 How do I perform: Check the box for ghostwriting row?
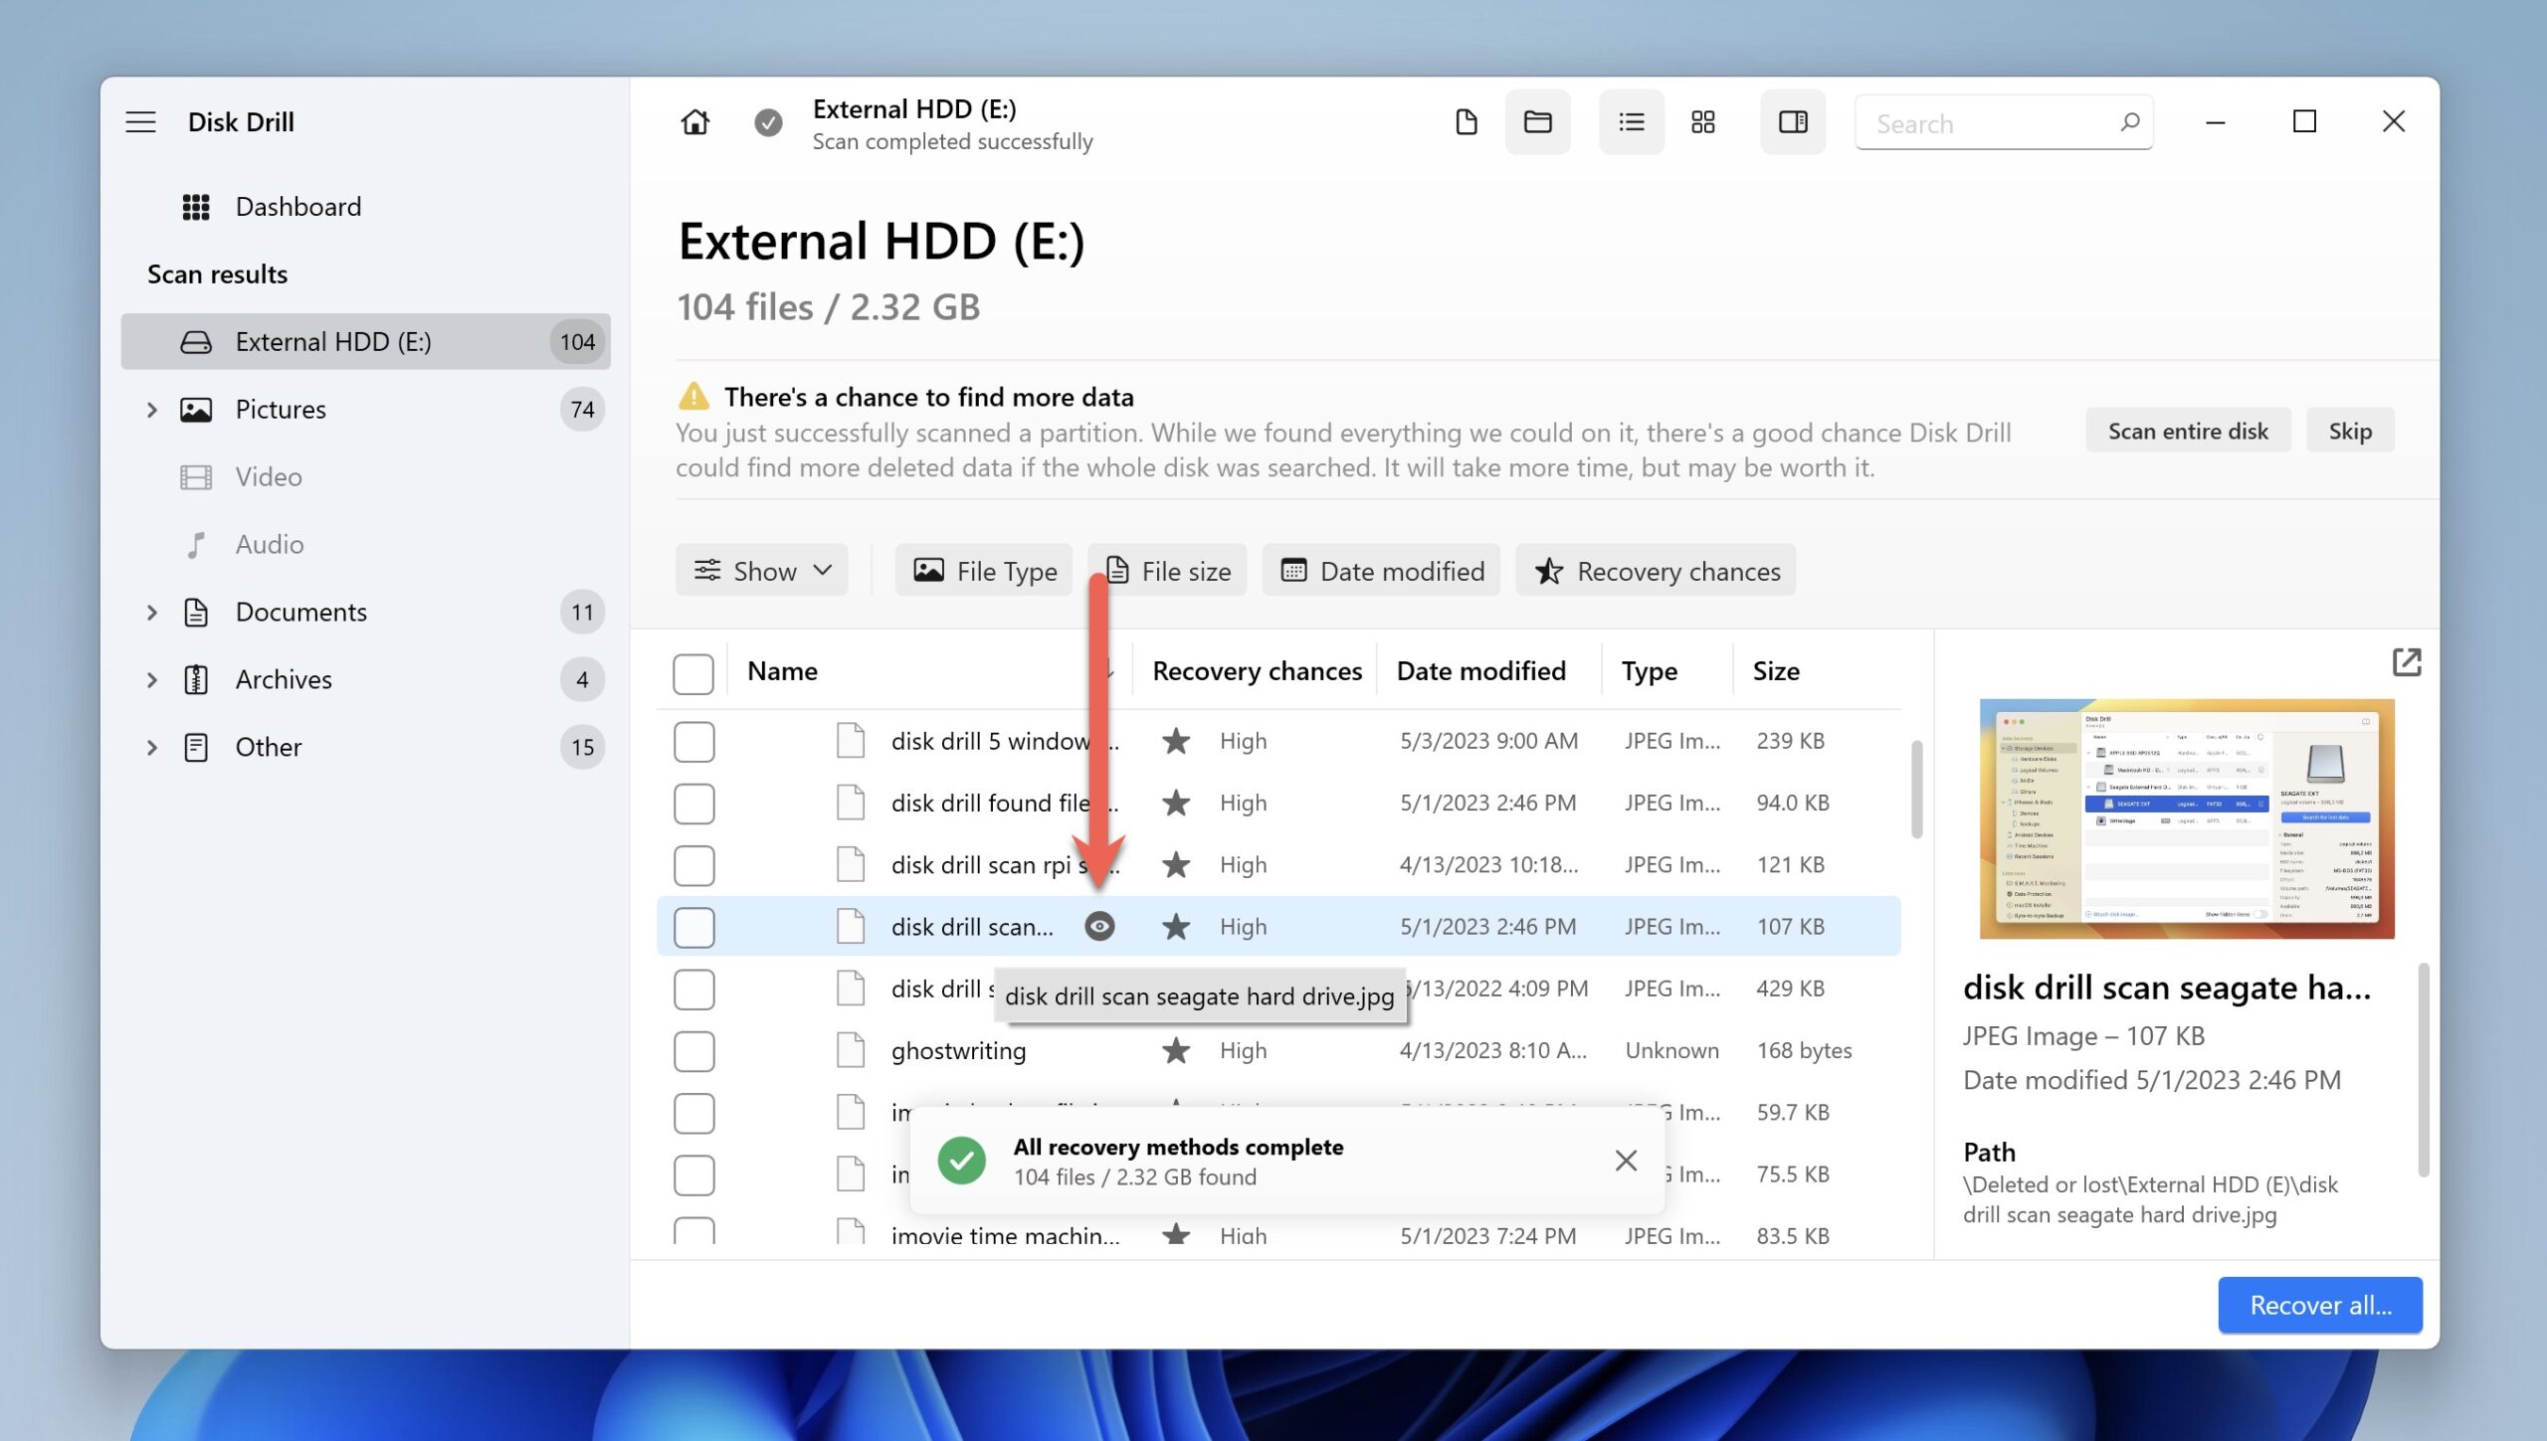(693, 1051)
